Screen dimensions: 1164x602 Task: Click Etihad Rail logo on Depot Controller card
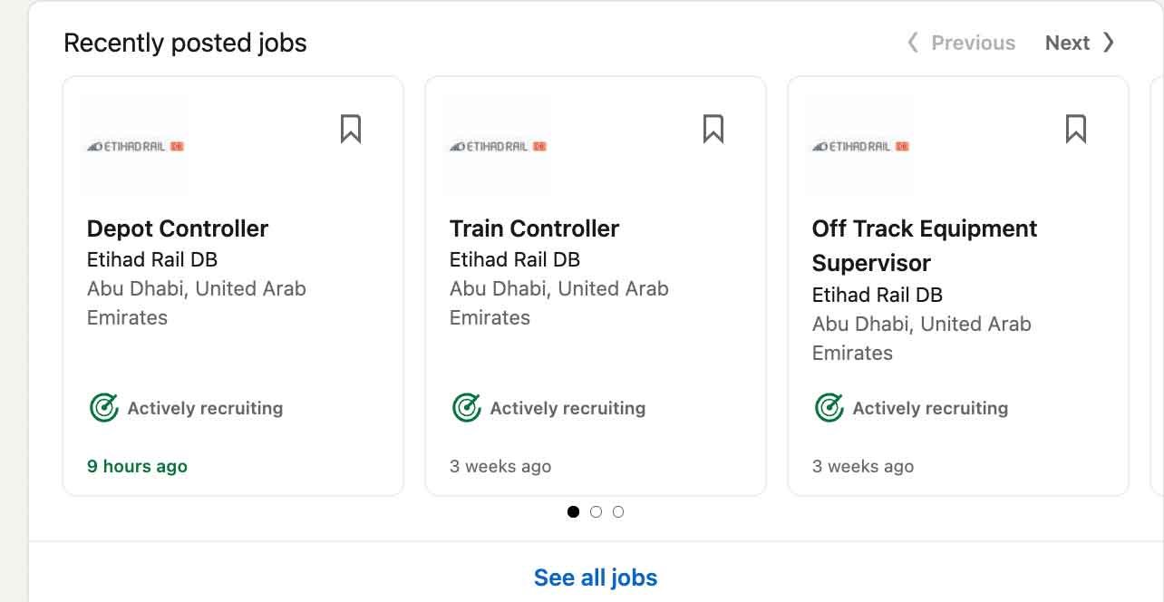click(x=135, y=146)
